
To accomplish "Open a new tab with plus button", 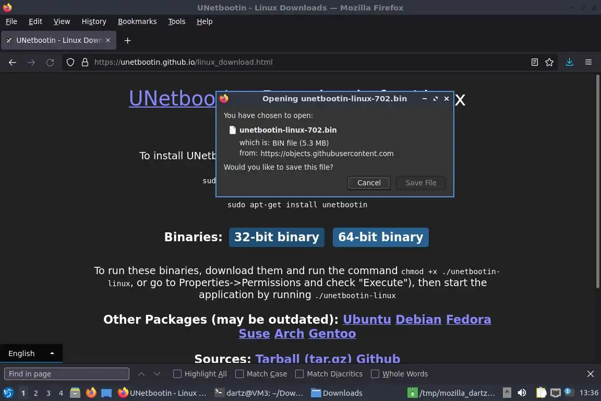I will click(128, 40).
